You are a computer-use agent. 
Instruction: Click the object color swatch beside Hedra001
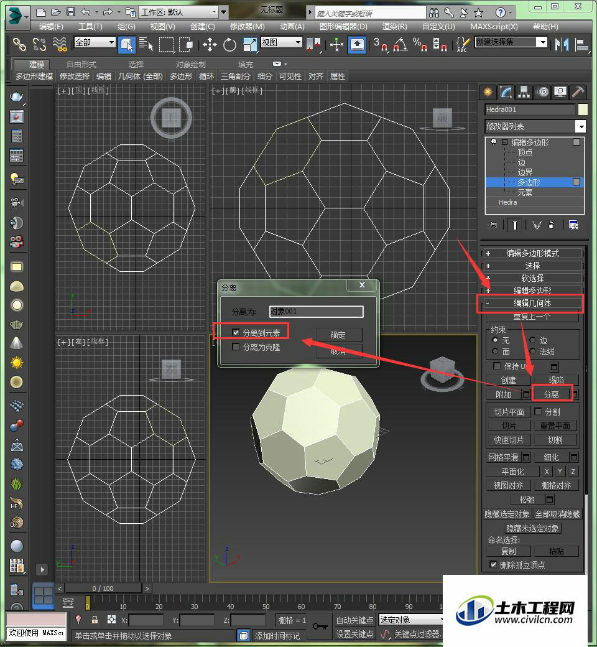(x=582, y=109)
